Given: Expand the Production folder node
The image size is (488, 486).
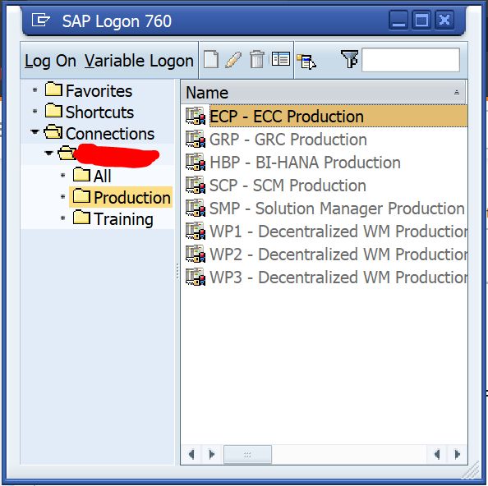Looking at the screenshot, I should 63,196.
